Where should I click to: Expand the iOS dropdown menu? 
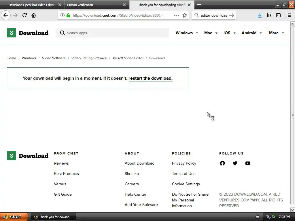click(x=230, y=33)
